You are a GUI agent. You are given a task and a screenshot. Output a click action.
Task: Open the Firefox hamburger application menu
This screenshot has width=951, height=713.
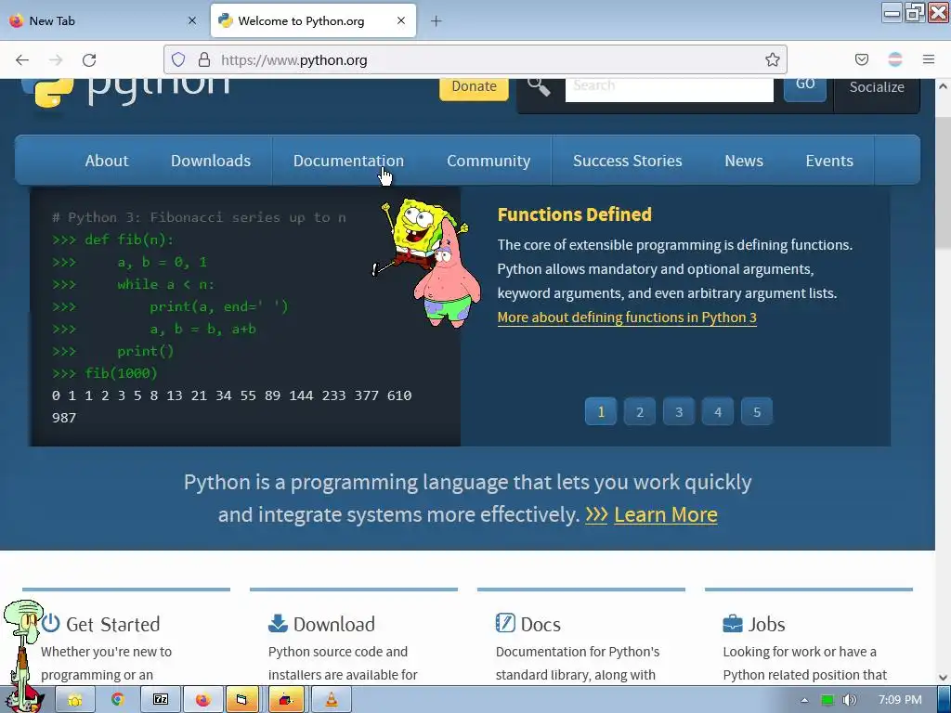pos(928,59)
